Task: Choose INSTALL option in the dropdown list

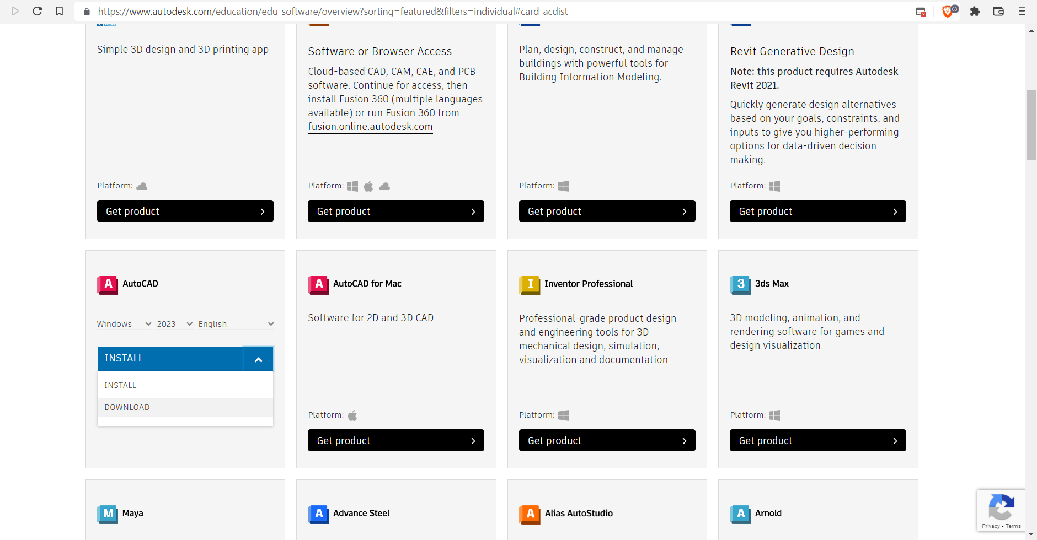Action: click(x=185, y=385)
